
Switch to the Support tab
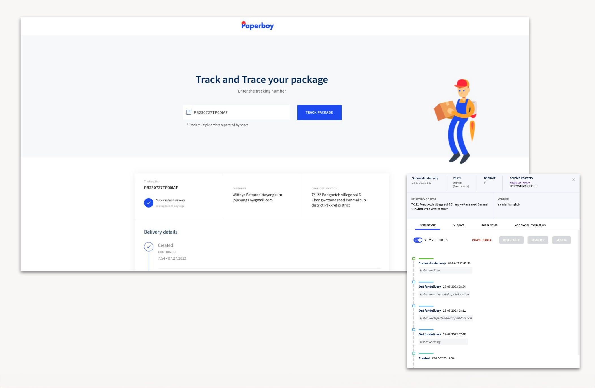458,225
